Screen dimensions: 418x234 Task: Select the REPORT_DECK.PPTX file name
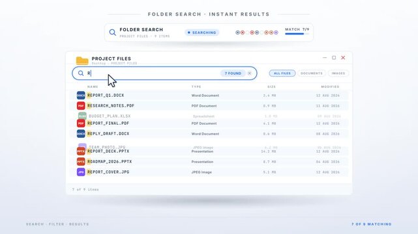tap(108, 151)
